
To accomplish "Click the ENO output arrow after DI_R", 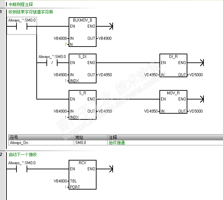I will pyautogui.click(x=202, y=63).
